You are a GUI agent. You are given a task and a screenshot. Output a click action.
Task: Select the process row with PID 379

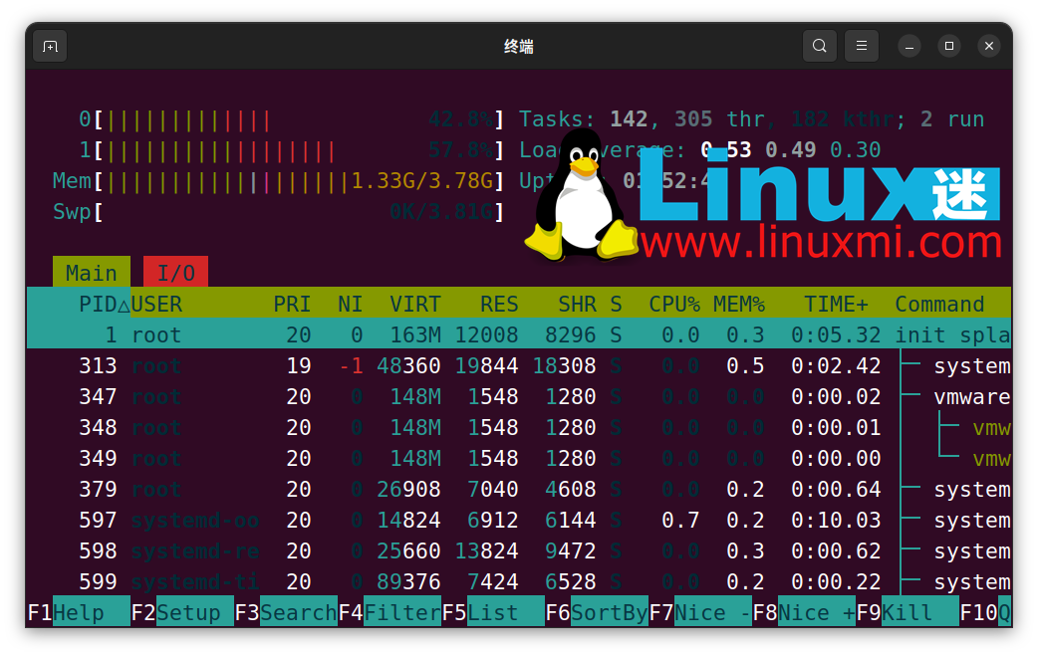coord(519,490)
